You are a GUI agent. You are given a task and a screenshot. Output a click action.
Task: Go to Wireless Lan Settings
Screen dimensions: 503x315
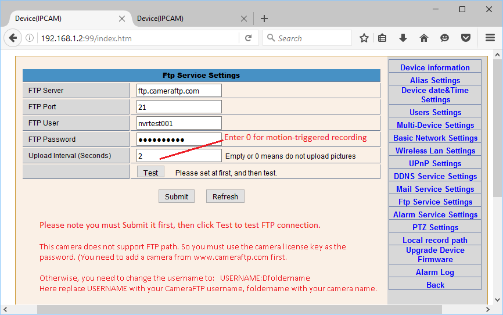pyautogui.click(x=435, y=151)
